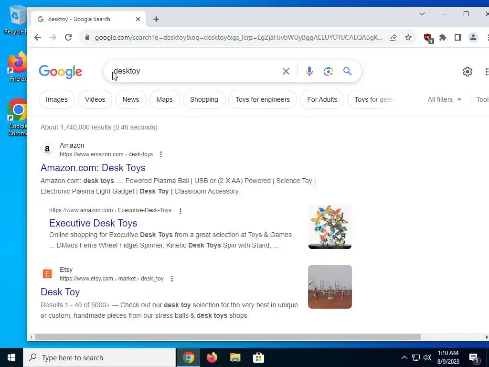This screenshot has width=489, height=367.
Task: Click in the desktoy search field
Action: click(193, 71)
